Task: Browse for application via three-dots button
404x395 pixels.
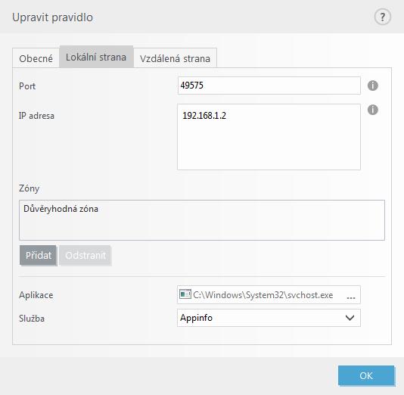Action: pyautogui.click(x=351, y=297)
